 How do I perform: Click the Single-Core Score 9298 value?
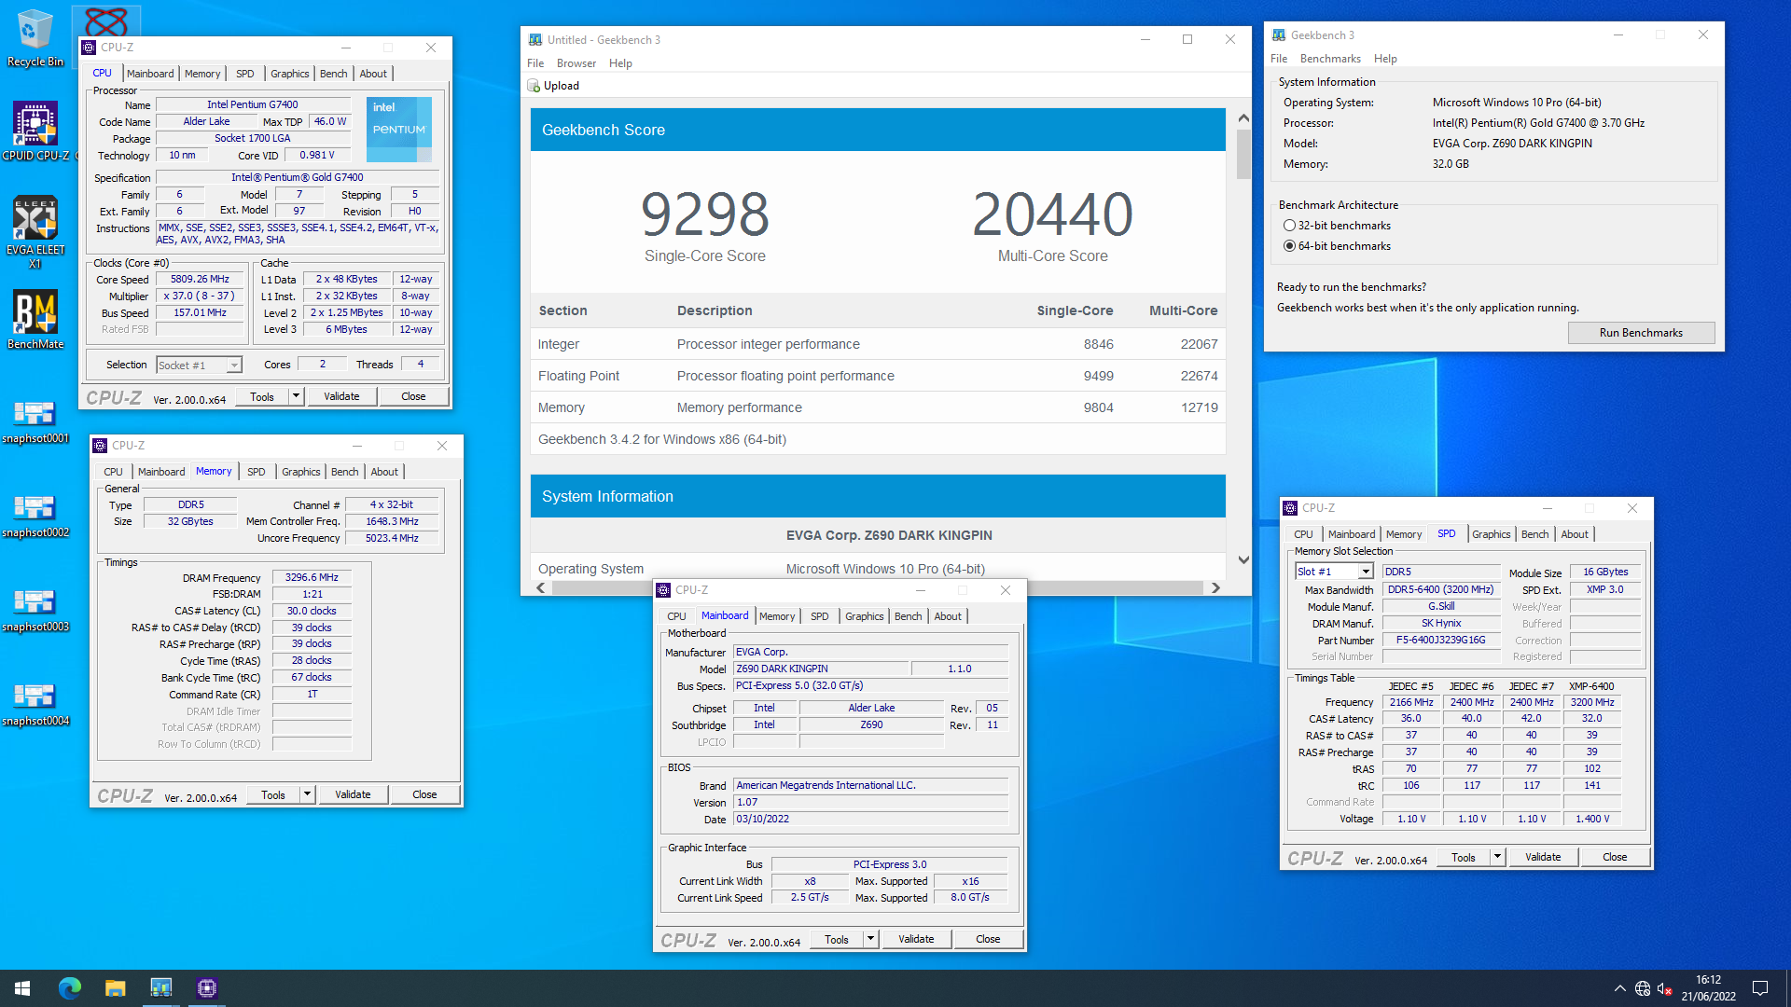tap(704, 214)
